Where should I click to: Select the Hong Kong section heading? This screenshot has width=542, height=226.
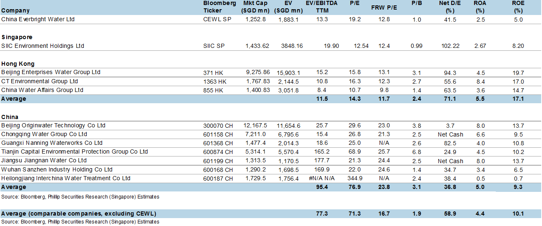[18, 64]
